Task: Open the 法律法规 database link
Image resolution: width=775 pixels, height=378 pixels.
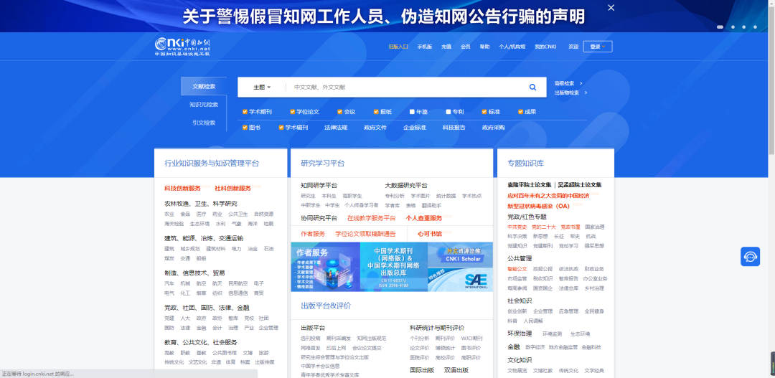Action: pyautogui.click(x=336, y=128)
